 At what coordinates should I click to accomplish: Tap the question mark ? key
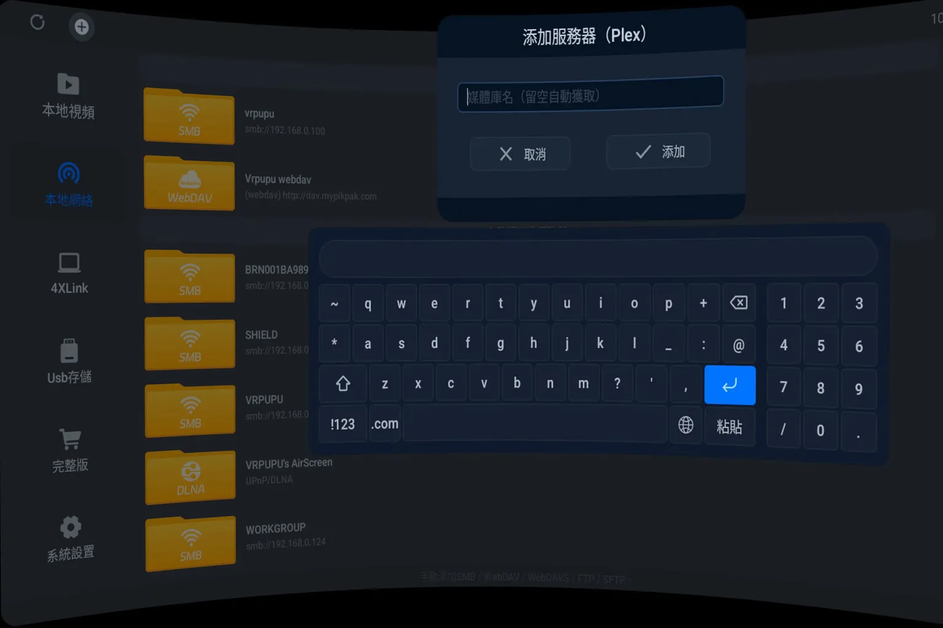point(617,383)
